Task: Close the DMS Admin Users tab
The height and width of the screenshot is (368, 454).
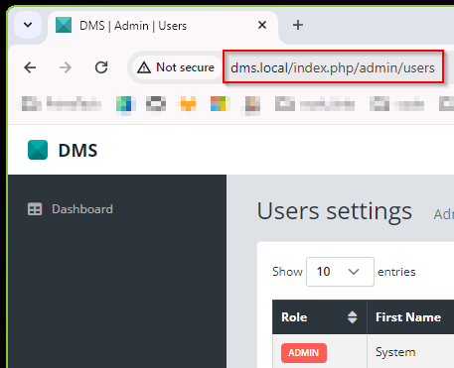Action: click(x=262, y=25)
